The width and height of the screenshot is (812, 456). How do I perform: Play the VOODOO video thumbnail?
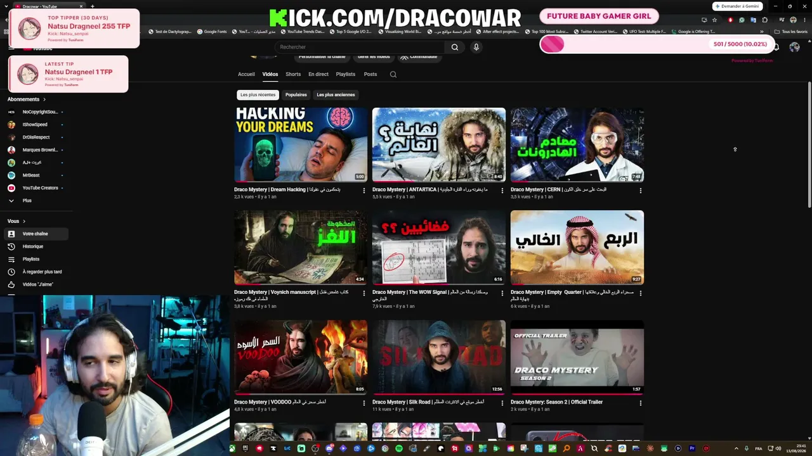click(x=301, y=357)
